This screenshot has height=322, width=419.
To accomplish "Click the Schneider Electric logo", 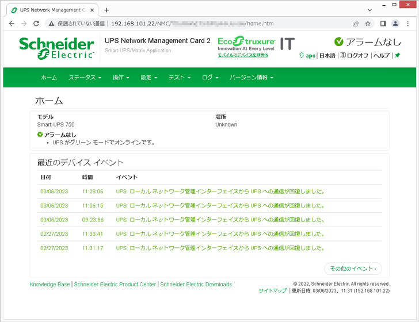I will [x=56, y=48].
